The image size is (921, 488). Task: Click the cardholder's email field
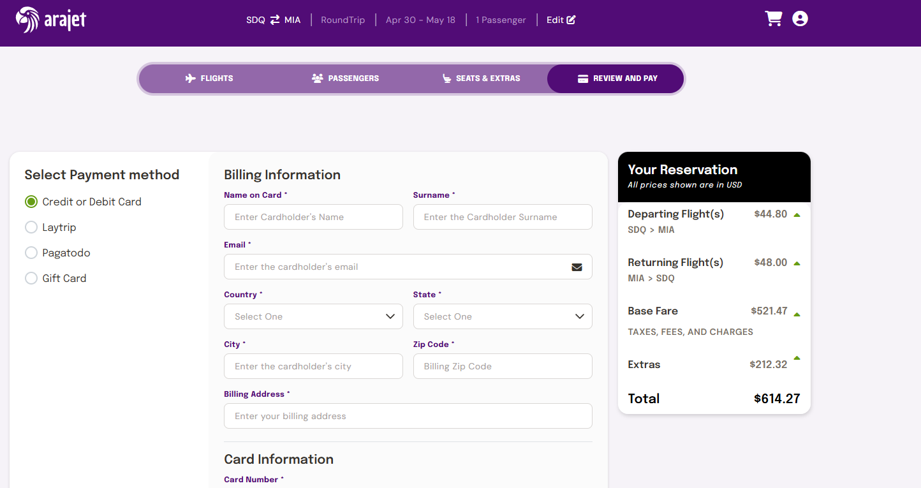[x=408, y=267]
